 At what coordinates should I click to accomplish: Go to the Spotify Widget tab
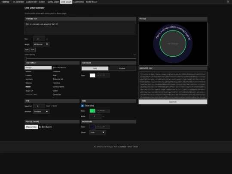point(53,2)
